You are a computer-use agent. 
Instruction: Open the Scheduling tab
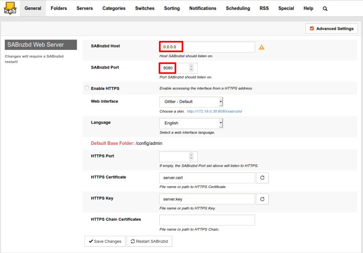click(x=238, y=8)
